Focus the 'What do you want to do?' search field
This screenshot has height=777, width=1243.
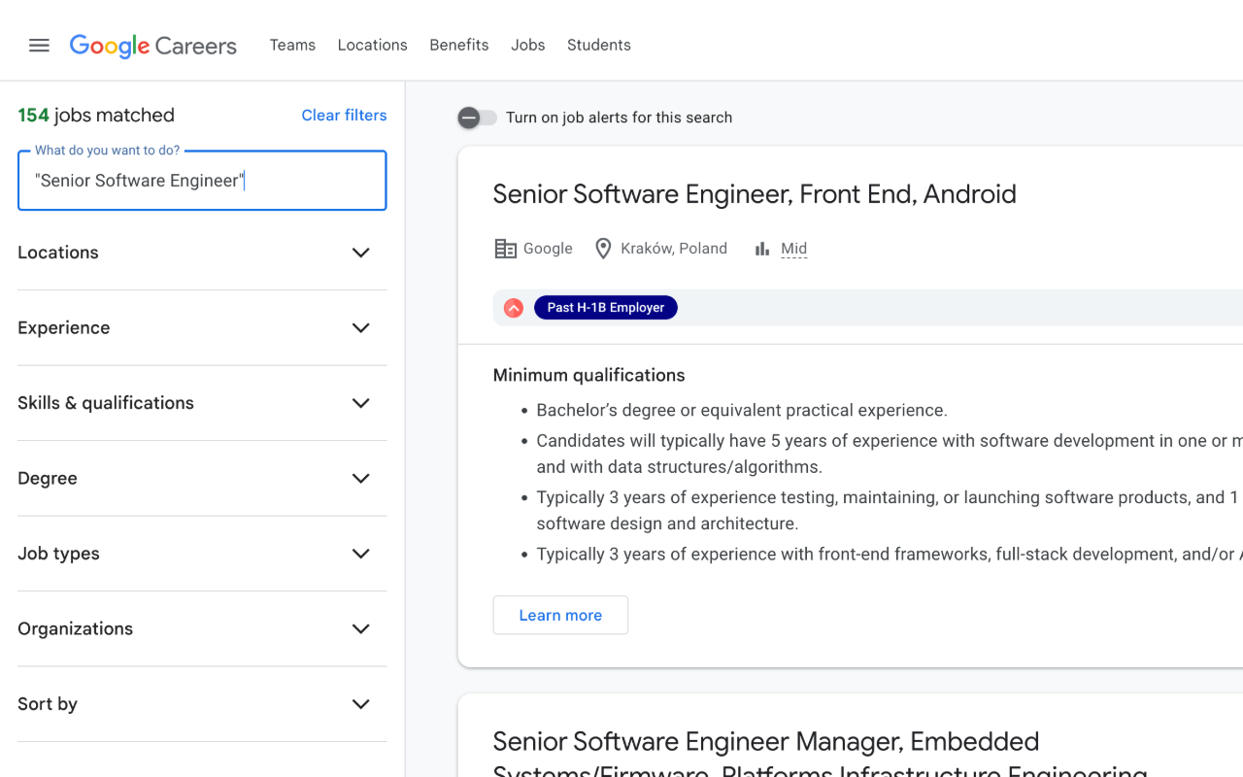pos(202,181)
